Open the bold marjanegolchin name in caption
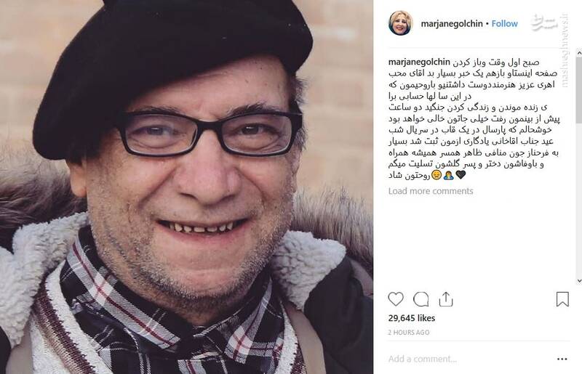582x374 pixels. tap(419, 62)
